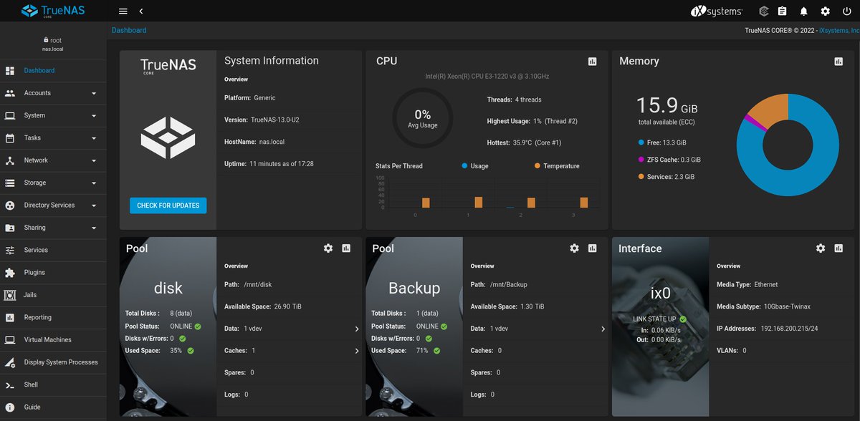The width and height of the screenshot is (860, 421).
Task: Click the Reporting chart icon in sidebar
Action: click(x=10, y=317)
